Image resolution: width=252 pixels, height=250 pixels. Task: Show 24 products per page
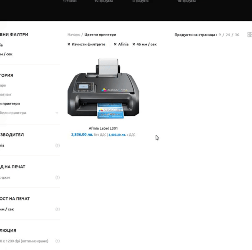(x=228, y=35)
